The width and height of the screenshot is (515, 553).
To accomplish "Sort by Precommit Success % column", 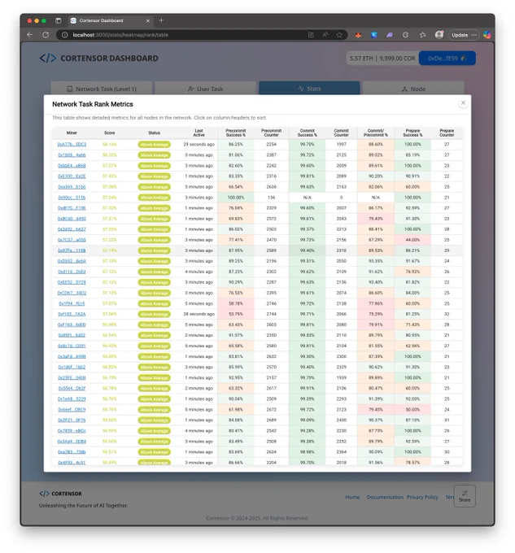I will pos(236,133).
